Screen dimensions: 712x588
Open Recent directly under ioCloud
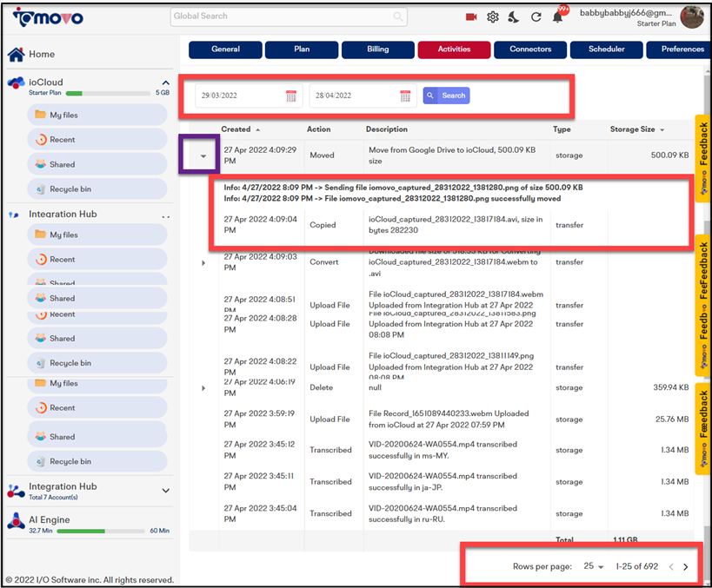pyautogui.click(x=97, y=139)
